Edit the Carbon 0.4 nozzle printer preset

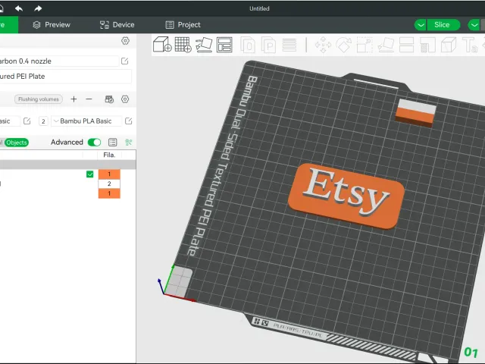click(x=124, y=61)
